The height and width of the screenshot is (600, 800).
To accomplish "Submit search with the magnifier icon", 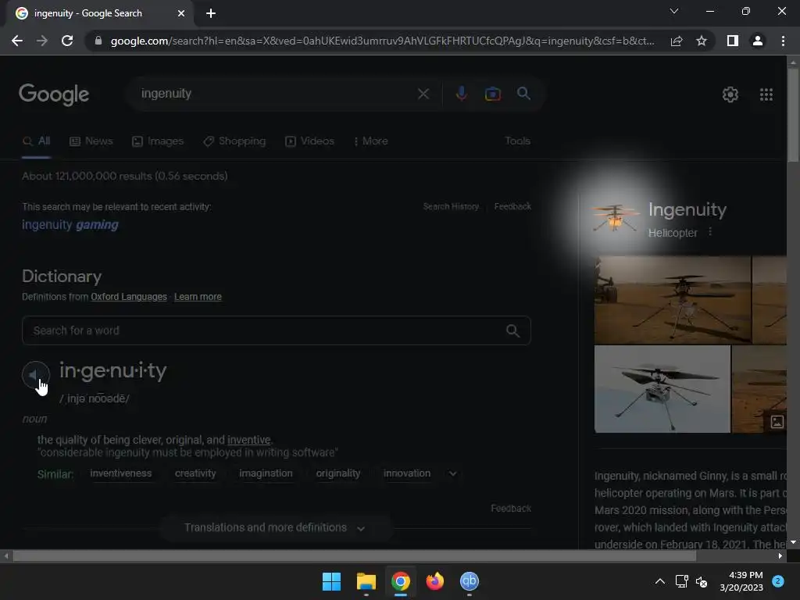I will pos(523,94).
